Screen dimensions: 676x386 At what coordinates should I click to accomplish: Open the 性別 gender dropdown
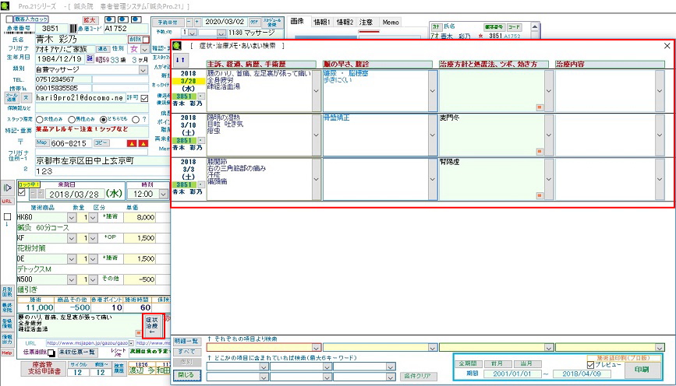pyautogui.click(x=145, y=50)
